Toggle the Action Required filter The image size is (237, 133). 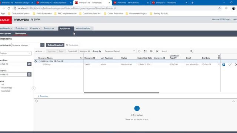coord(55,45)
